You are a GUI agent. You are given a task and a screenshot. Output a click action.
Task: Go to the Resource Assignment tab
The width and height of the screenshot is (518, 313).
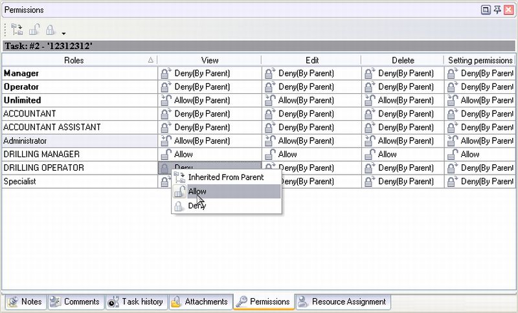tap(342, 302)
